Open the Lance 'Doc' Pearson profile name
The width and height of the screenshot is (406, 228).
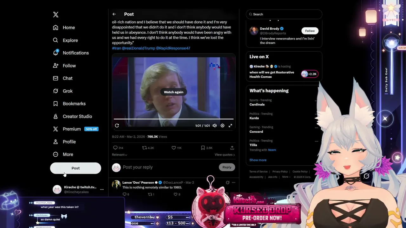(138, 183)
